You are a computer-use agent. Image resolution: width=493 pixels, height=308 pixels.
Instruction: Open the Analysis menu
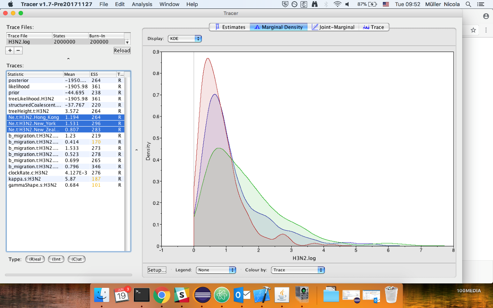click(142, 4)
